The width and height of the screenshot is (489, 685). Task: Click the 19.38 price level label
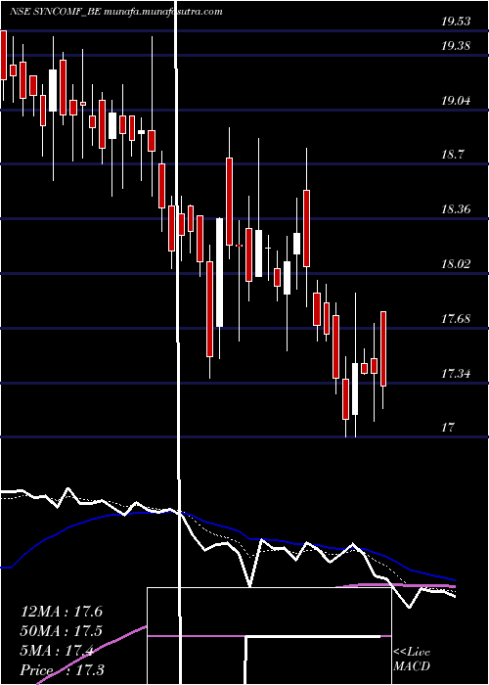[456, 46]
